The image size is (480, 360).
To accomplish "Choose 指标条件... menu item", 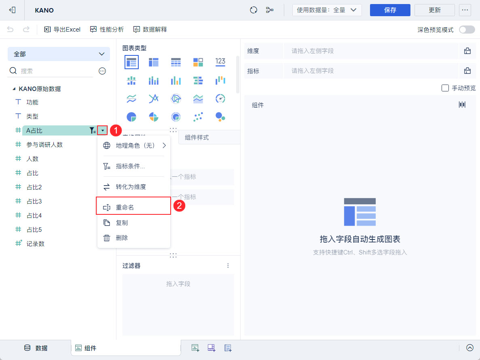I will pos(134,166).
